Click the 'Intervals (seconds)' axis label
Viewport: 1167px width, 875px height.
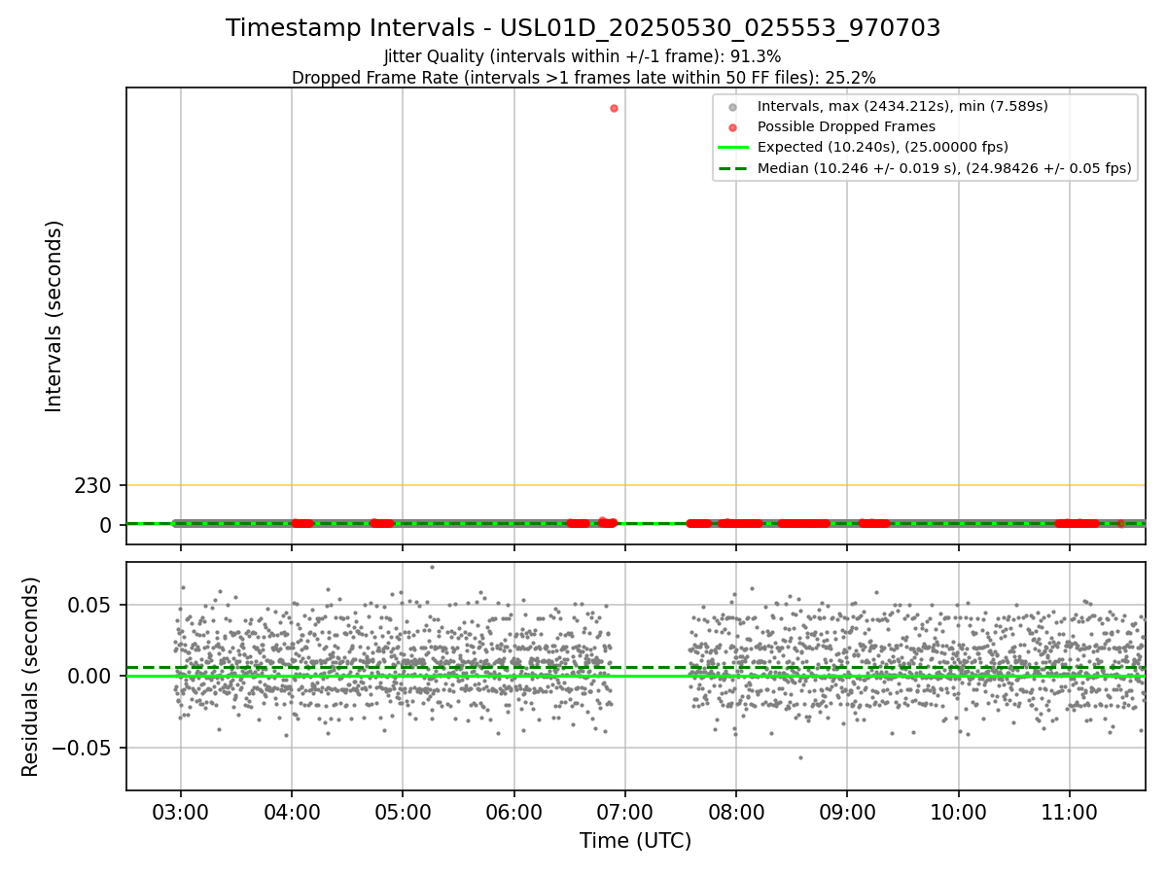[54, 316]
